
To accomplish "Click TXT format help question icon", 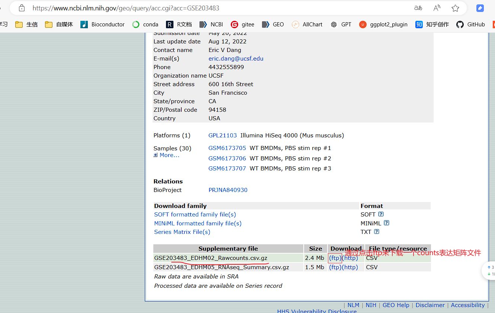I will click(x=376, y=232).
